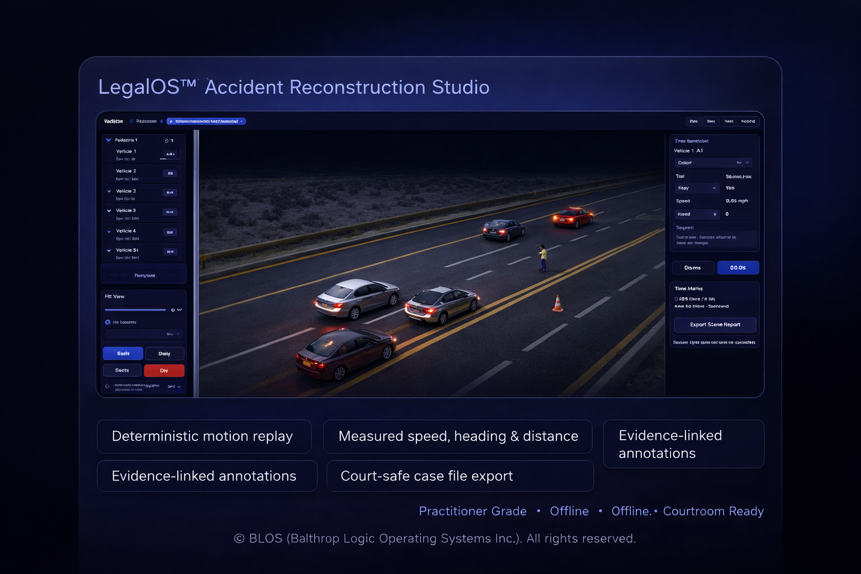Click the badge icon next to Vehicle 2
The height and width of the screenshot is (574, 861).
coord(170,173)
